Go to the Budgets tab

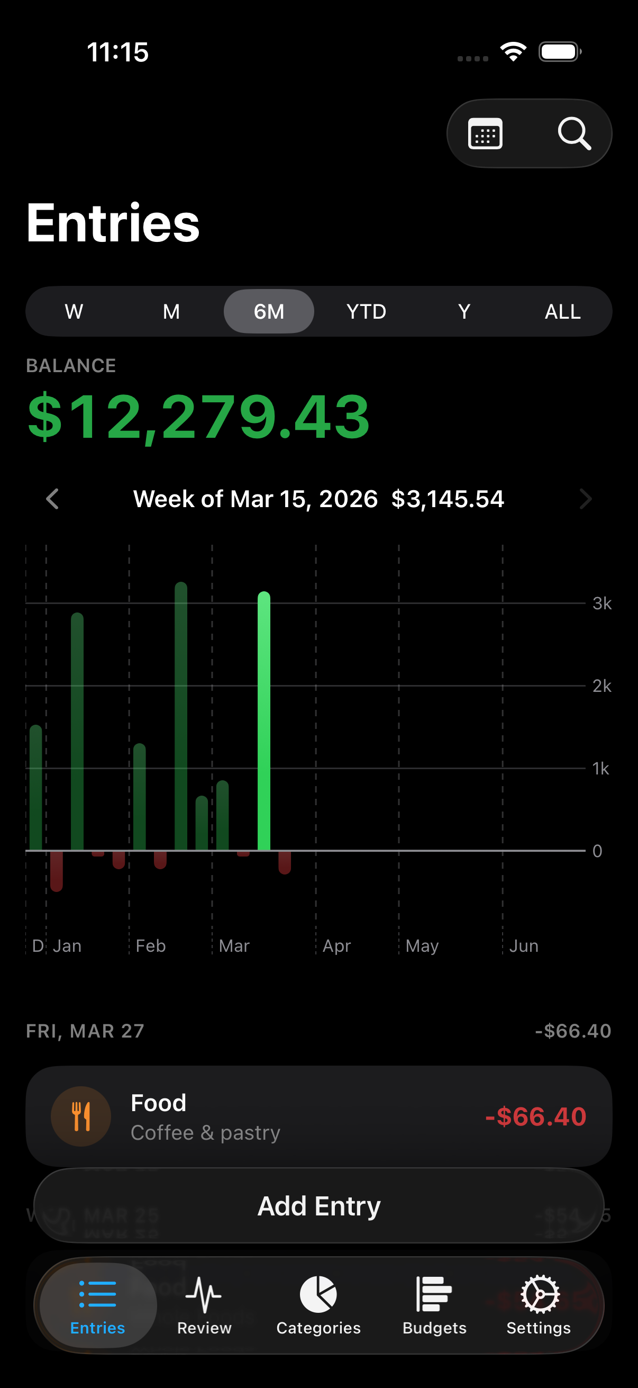[x=434, y=1304]
